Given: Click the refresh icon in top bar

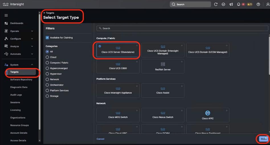Looking at the screenshot, I should coord(216,4).
